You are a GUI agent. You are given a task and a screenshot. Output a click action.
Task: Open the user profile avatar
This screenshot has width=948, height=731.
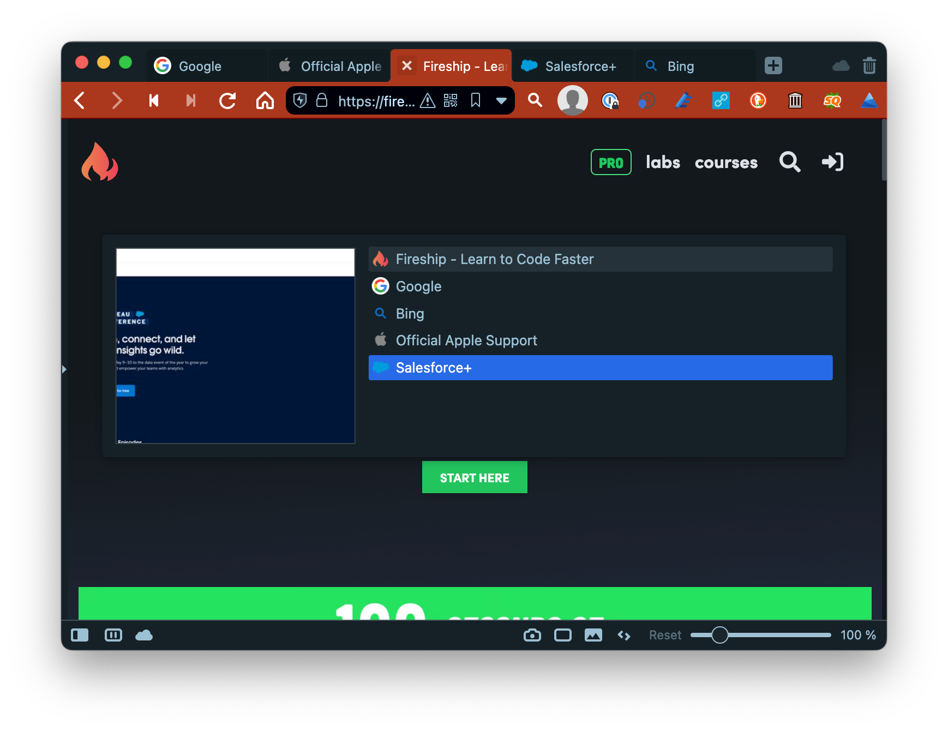click(x=572, y=100)
